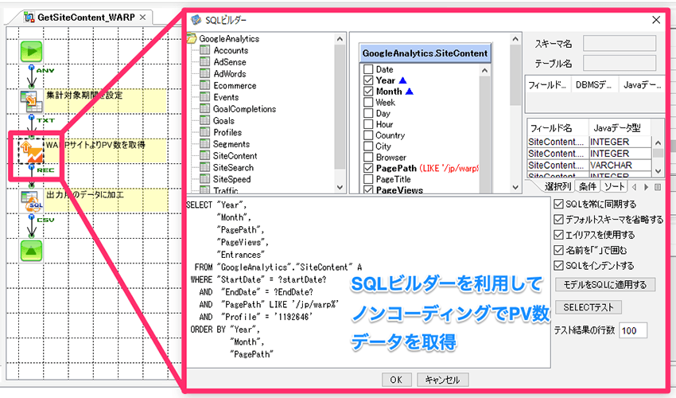Select the VARCHAR data type cell
Viewport: 676px width, 398px height.
(x=620, y=165)
